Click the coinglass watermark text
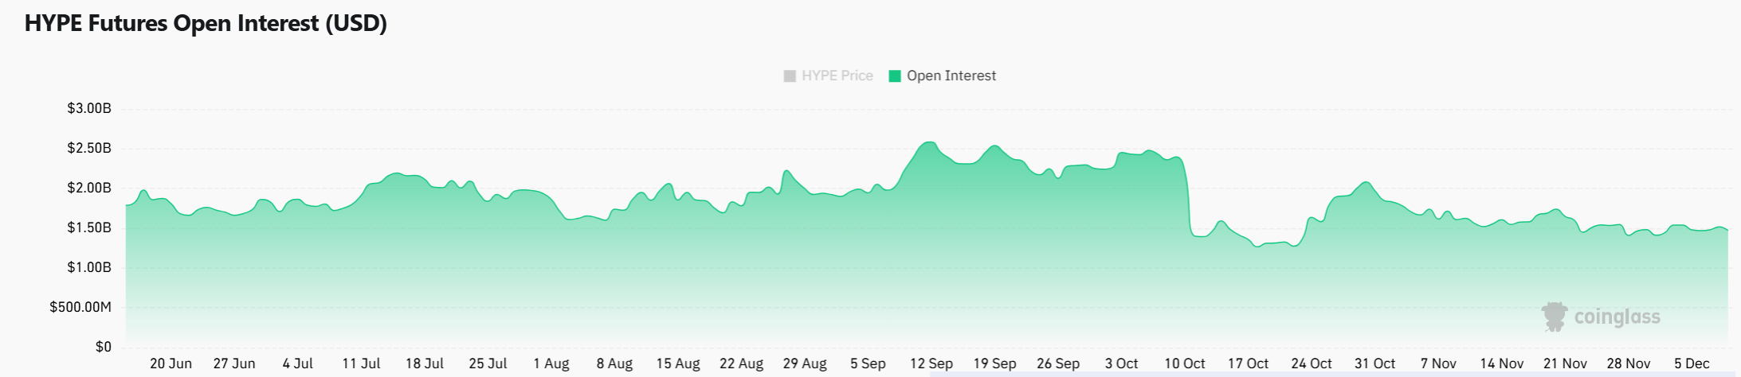 pos(1617,317)
